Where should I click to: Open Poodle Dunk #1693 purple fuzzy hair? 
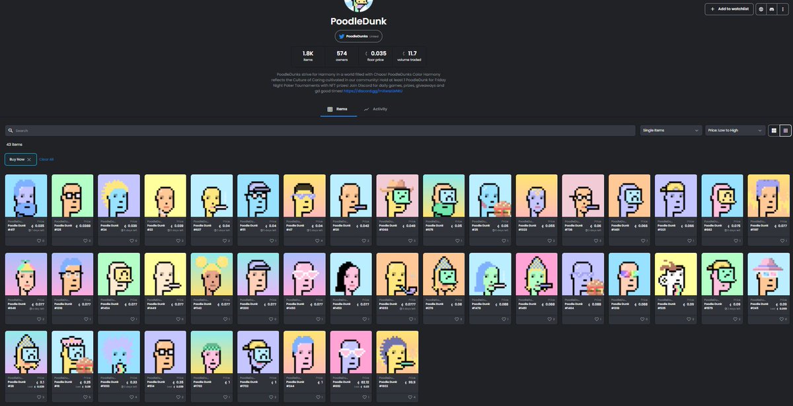119,353
